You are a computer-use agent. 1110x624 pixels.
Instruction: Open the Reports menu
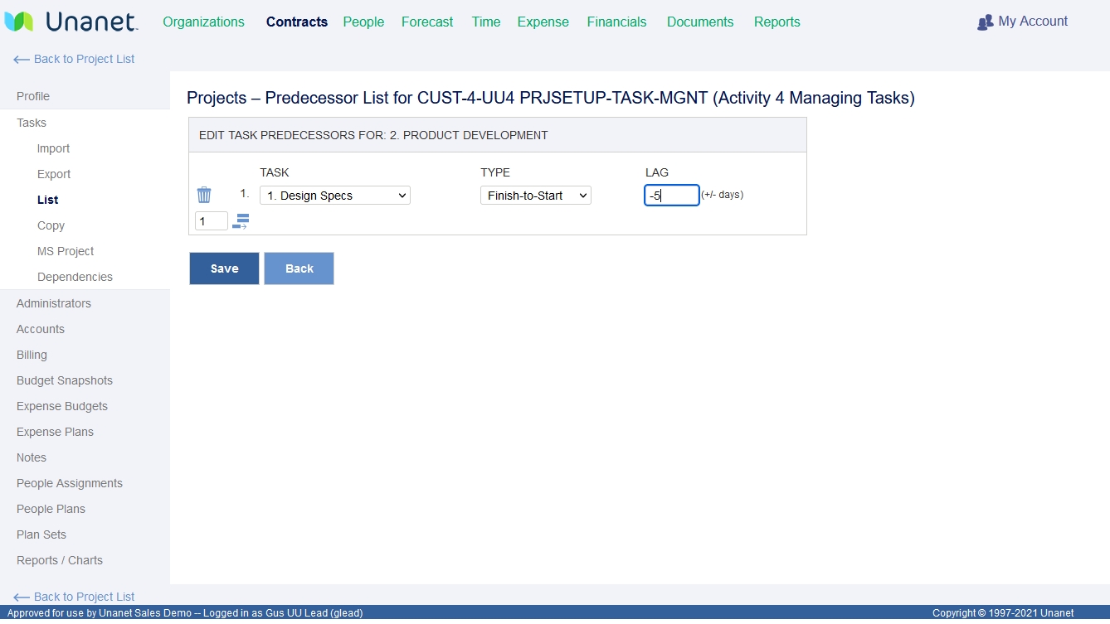point(777,22)
